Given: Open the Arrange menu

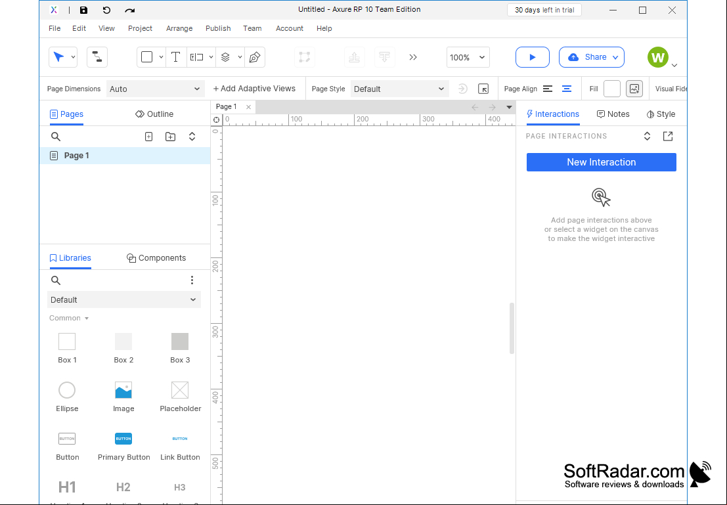Looking at the screenshot, I should click(179, 28).
